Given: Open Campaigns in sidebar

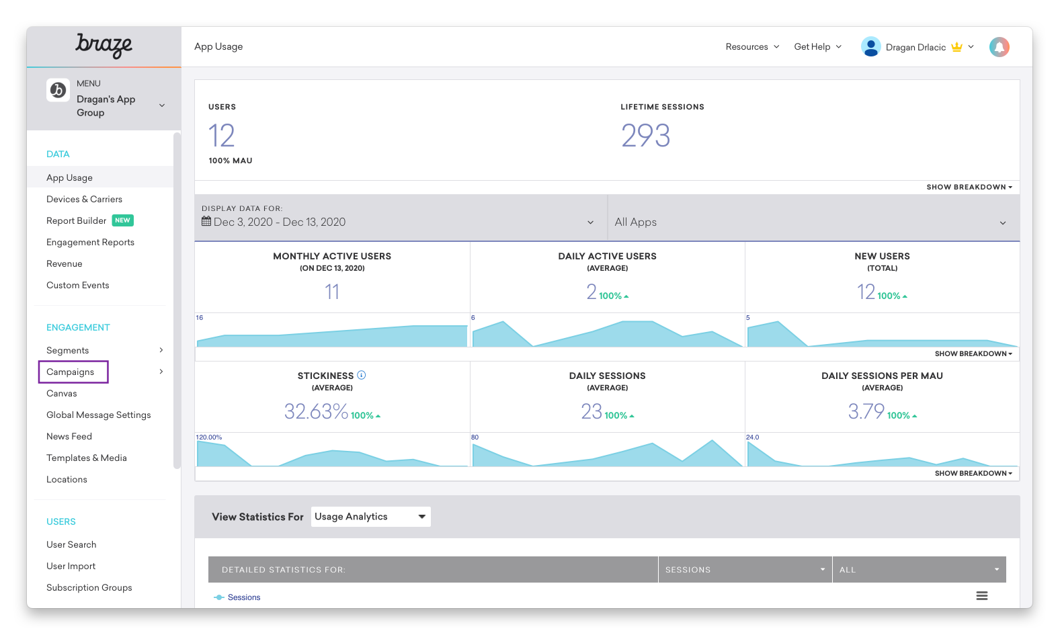Looking at the screenshot, I should (x=70, y=372).
